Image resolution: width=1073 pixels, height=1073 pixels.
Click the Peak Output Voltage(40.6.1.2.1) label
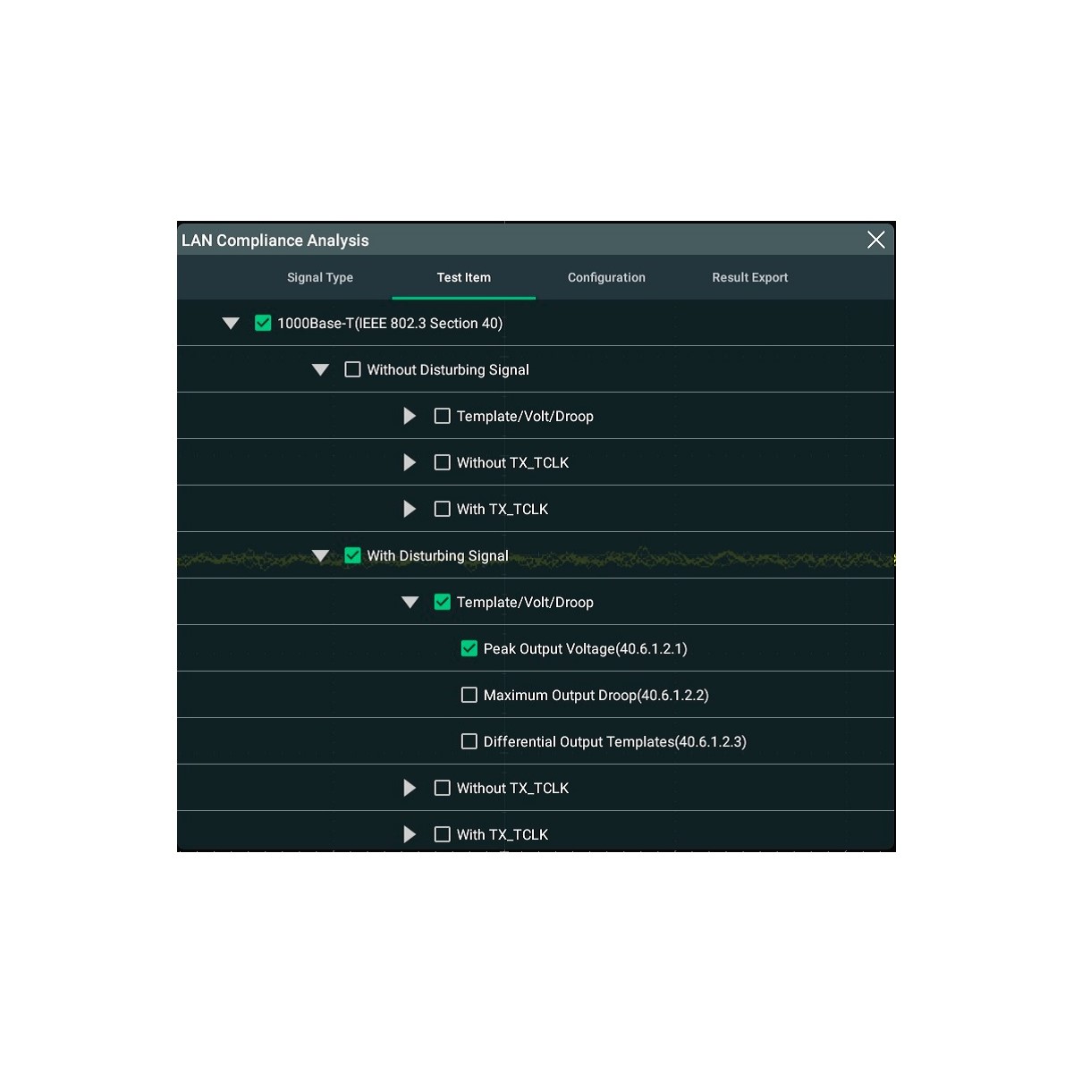click(585, 649)
